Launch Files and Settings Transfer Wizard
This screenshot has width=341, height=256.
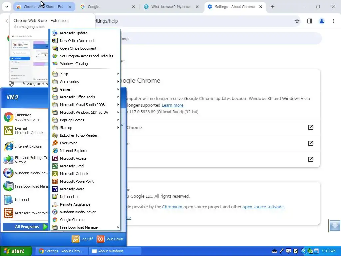25,160
